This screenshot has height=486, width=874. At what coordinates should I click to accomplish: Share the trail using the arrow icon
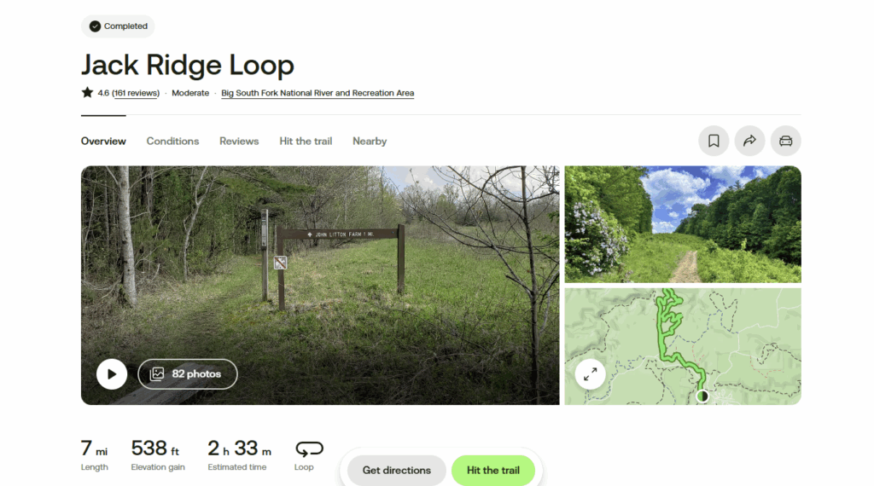pyautogui.click(x=749, y=141)
